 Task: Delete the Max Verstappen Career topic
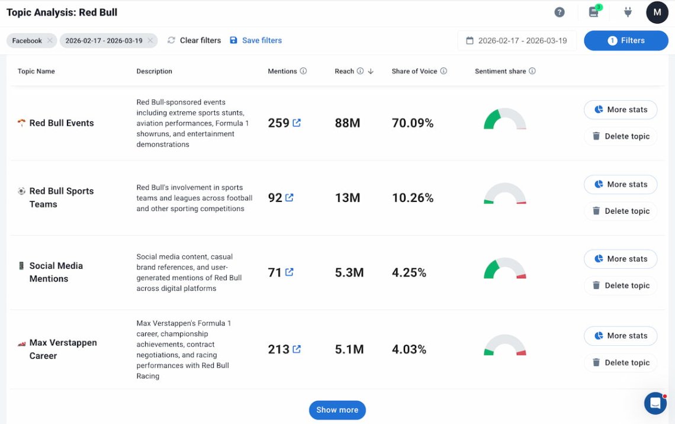[621, 362]
